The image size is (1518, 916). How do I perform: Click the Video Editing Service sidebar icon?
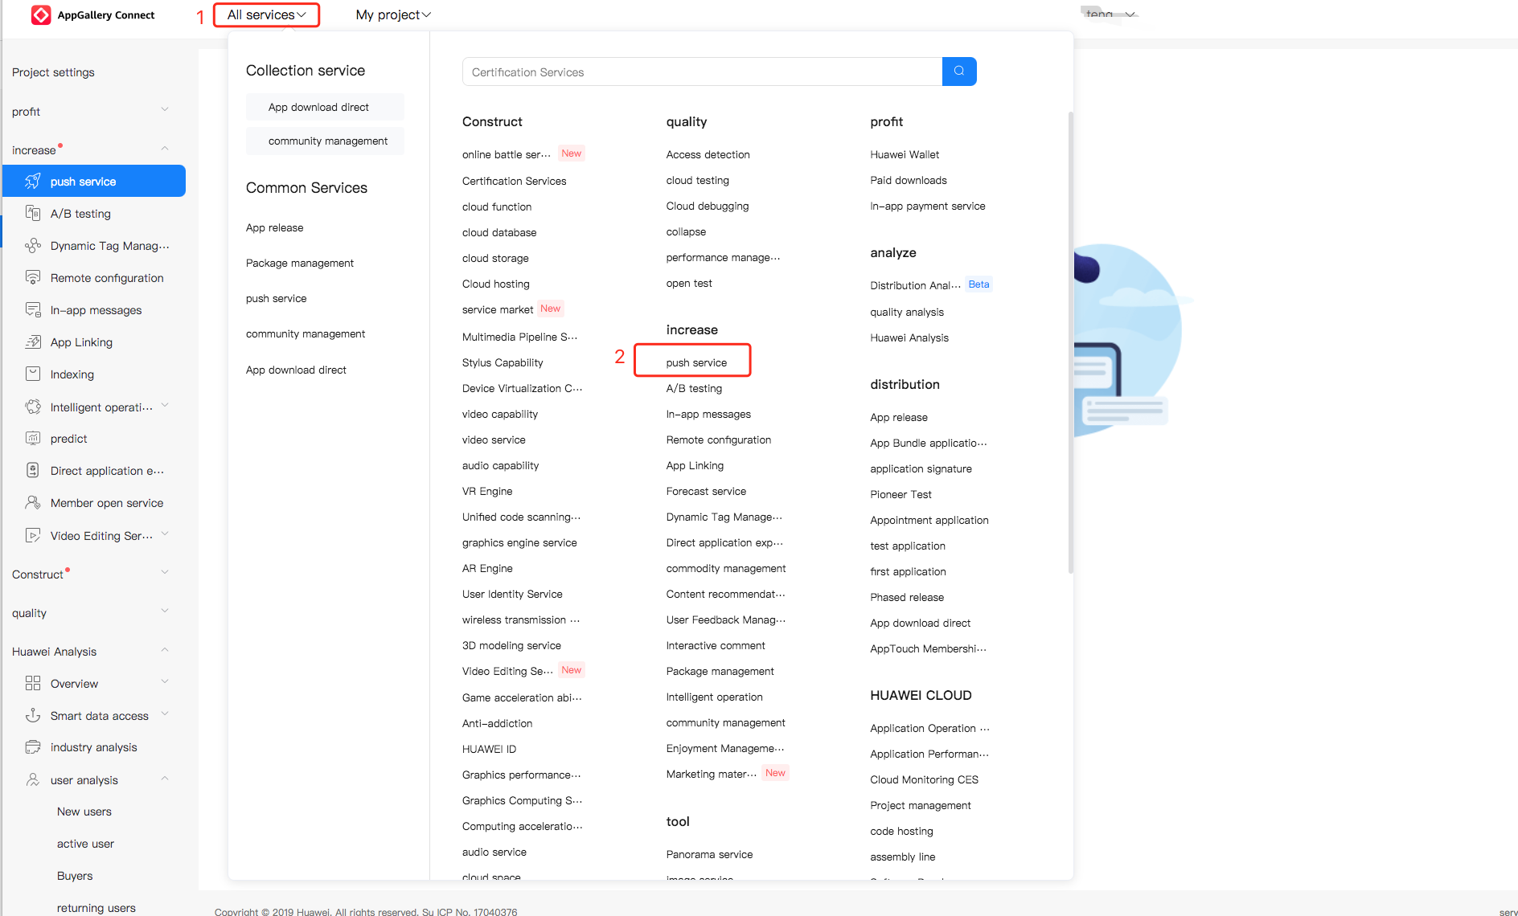pyautogui.click(x=33, y=536)
